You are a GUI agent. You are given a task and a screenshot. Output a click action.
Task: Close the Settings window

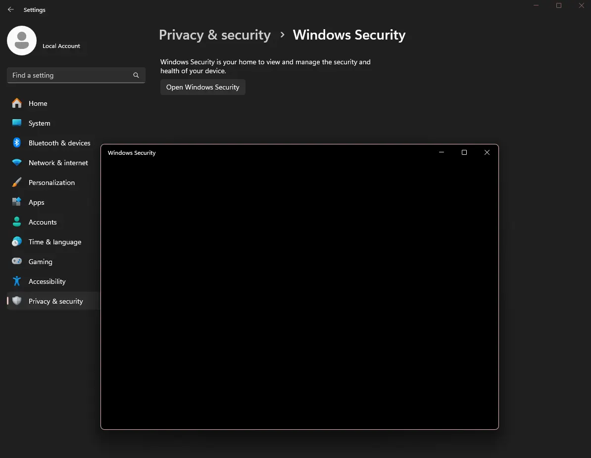581,5
